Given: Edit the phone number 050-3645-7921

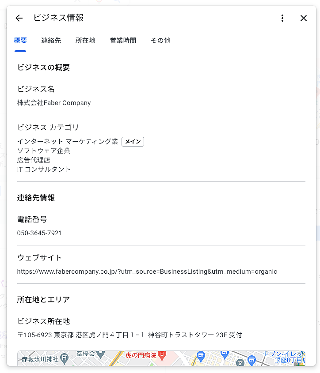Looking at the screenshot, I should (40, 233).
